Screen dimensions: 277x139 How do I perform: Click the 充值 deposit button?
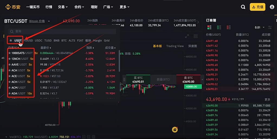pos(257,7)
